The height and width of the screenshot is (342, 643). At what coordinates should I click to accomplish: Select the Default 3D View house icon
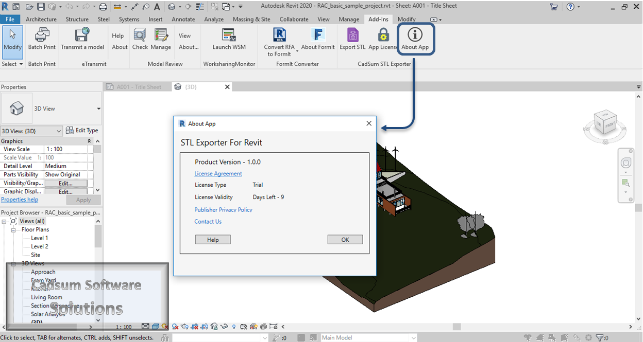click(x=172, y=6)
